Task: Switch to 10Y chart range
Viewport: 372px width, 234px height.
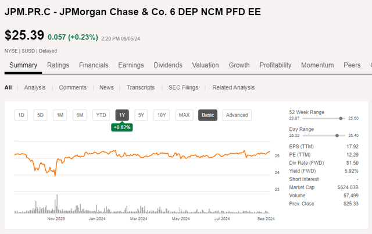Action: click(161, 115)
